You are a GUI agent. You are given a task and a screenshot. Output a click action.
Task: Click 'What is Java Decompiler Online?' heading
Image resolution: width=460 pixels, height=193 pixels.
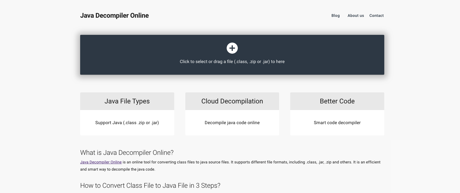tap(127, 153)
